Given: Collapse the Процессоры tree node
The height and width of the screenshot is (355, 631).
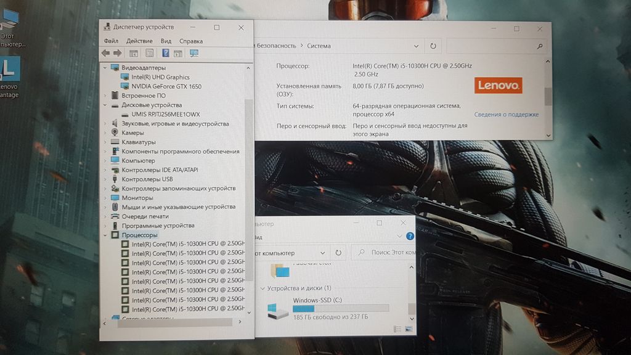Looking at the screenshot, I should click(105, 235).
